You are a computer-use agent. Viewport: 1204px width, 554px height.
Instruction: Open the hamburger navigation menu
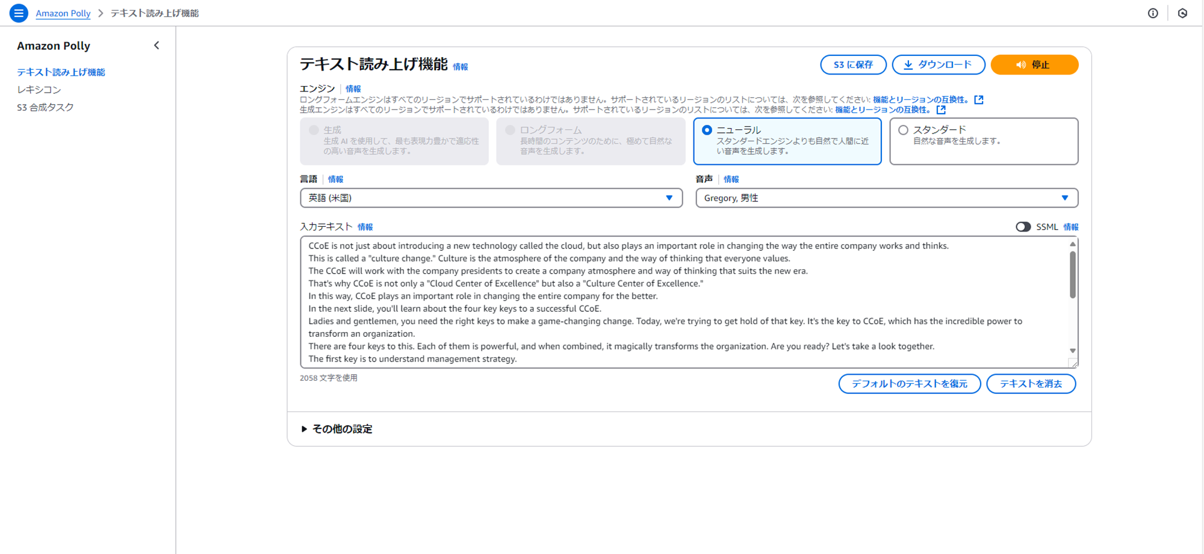[19, 13]
